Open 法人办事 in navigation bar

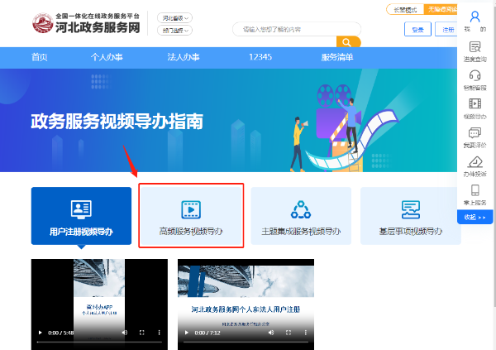[184, 57]
